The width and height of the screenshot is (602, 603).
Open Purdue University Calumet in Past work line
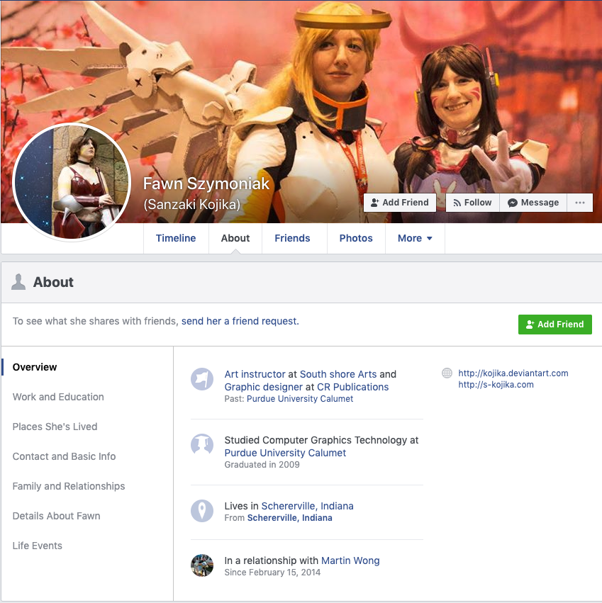tap(300, 399)
